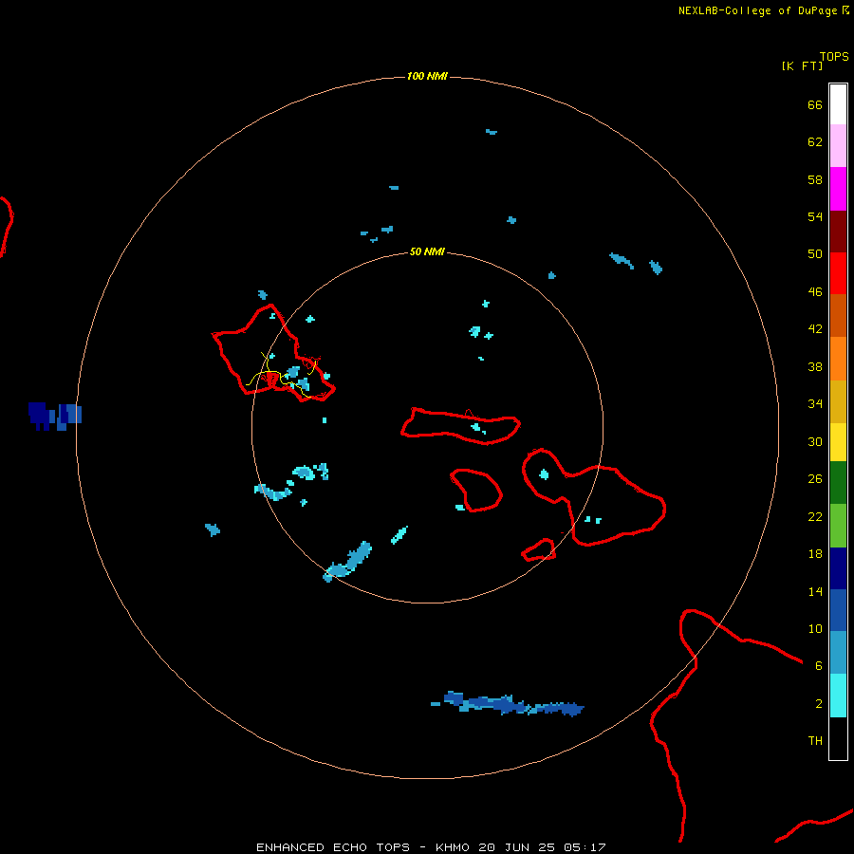Click the "2" legend value
The width and height of the screenshot is (854, 854).
819,704
